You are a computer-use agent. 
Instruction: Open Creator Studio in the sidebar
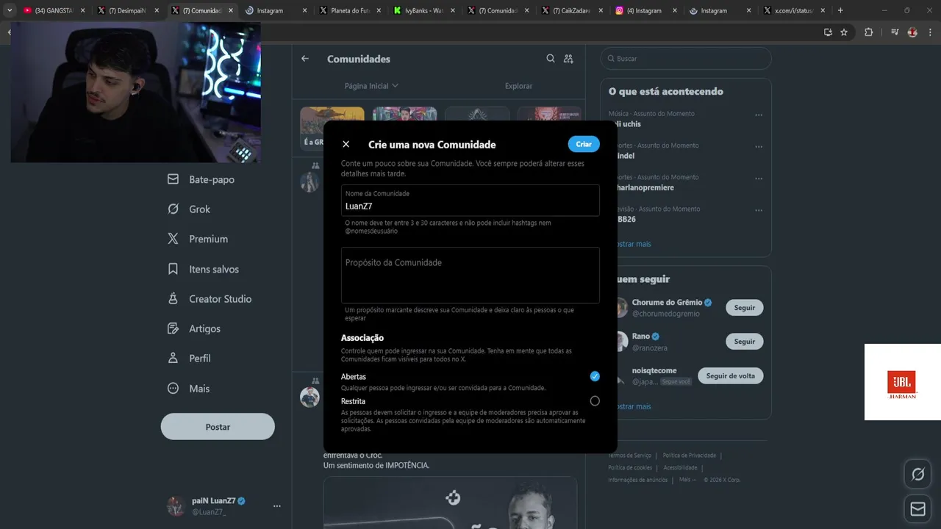coord(210,299)
